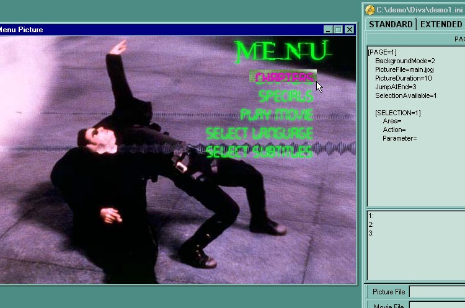
Task: Click SELECT SUBTITLES in the menu picture
Action: (x=259, y=151)
